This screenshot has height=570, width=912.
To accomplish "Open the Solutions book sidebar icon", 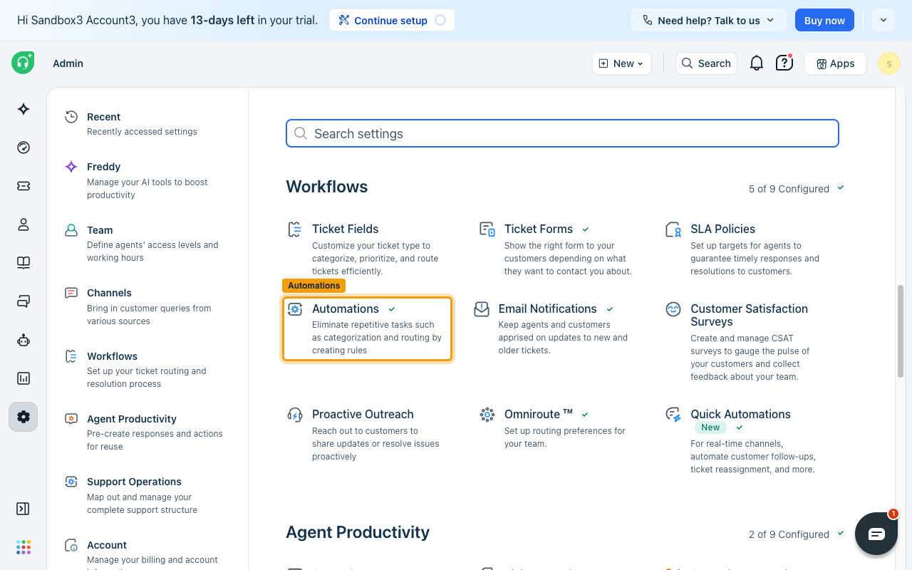I will [24, 263].
